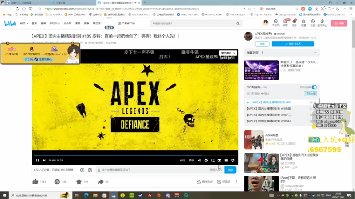The height and width of the screenshot is (199, 355).
Task: Click the pink 投稿 upload button
Action: coord(339,23)
